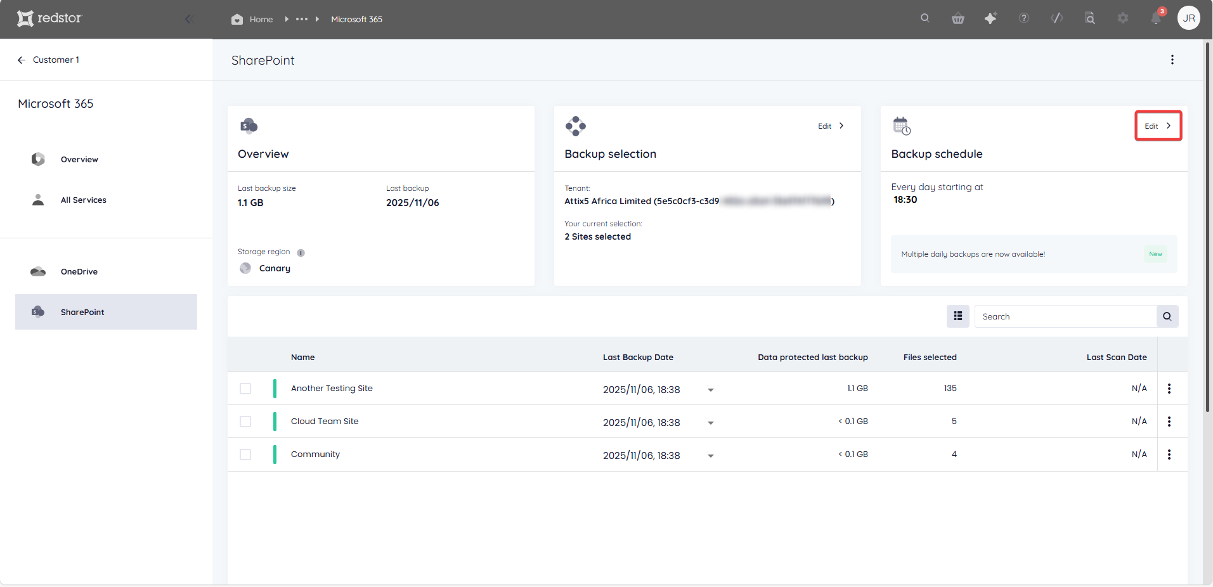Click the Last backup 2025/11/06 value
This screenshot has height=587, width=1213.
tap(413, 203)
